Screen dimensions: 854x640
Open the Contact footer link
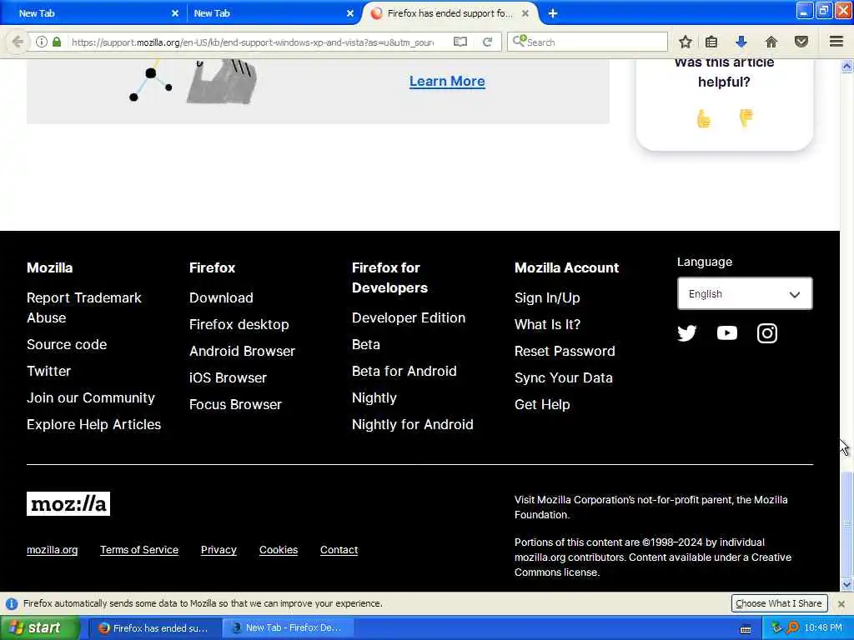tap(339, 550)
